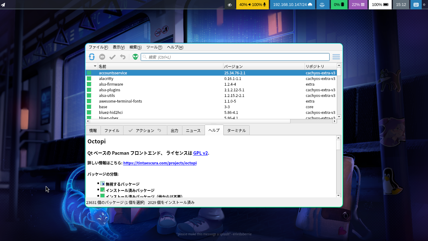Toggle the crossed-out eye icon in the top bar

pos(230,5)
